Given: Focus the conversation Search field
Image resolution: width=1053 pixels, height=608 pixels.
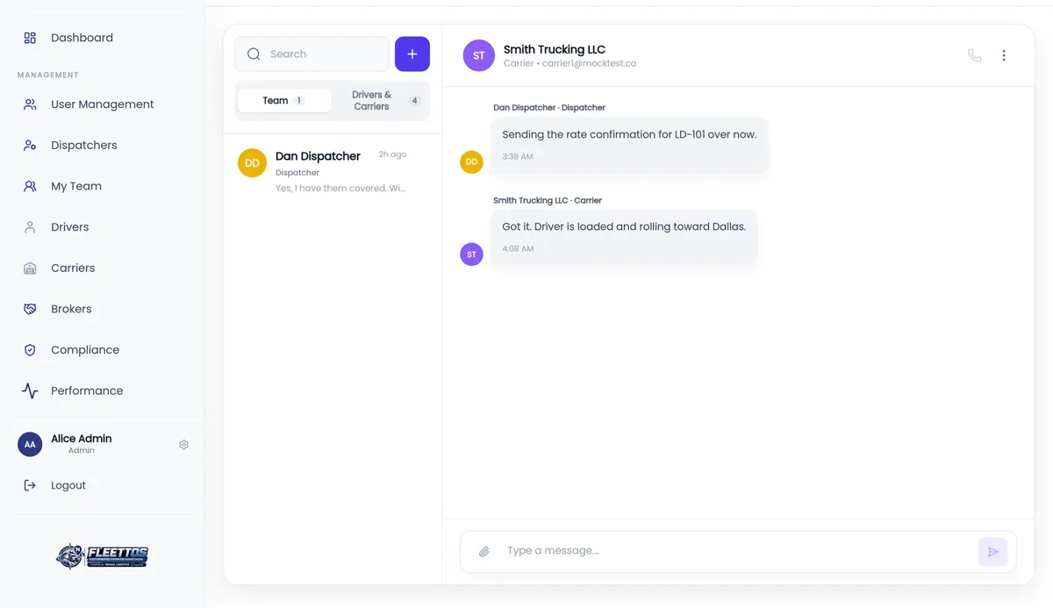Looking at the screenshot, I should 312,54.
